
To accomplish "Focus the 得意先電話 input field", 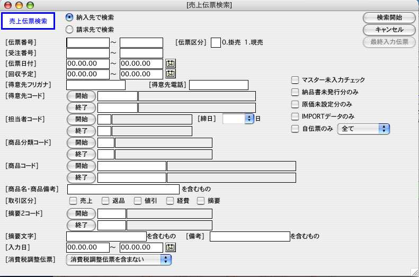I will click(x=219, y=85).
